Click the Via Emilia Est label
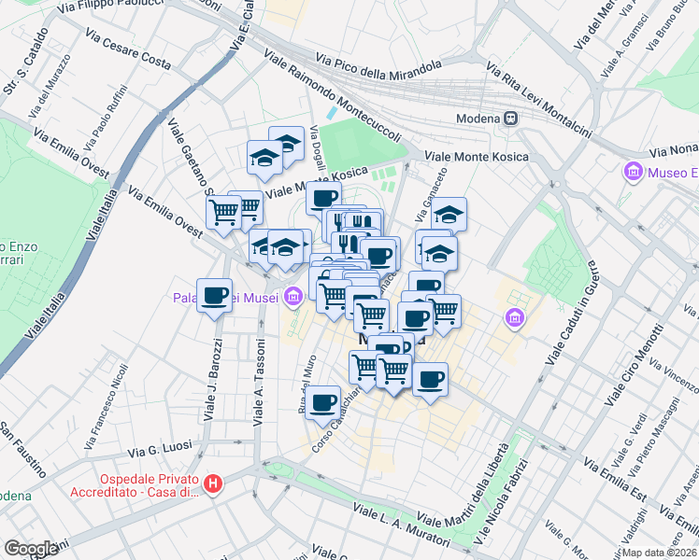The image size is (699, 560). 615,481
